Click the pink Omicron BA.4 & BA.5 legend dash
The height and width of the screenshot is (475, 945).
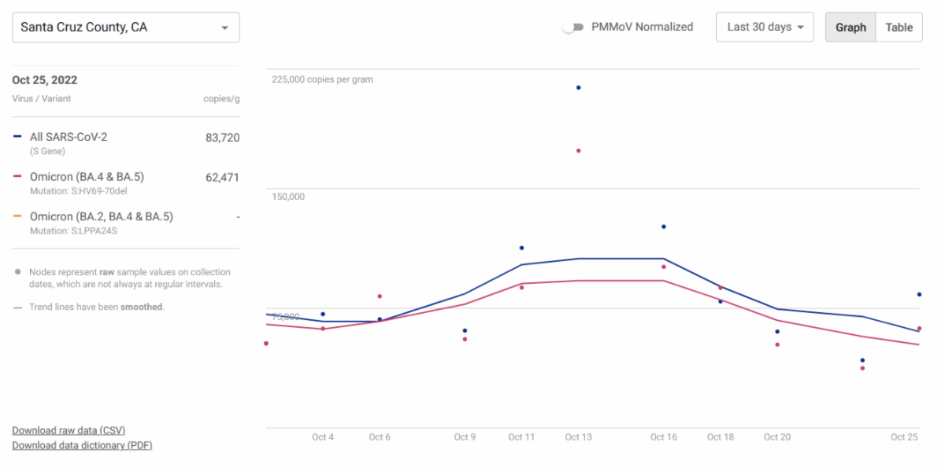pos(17,177)
